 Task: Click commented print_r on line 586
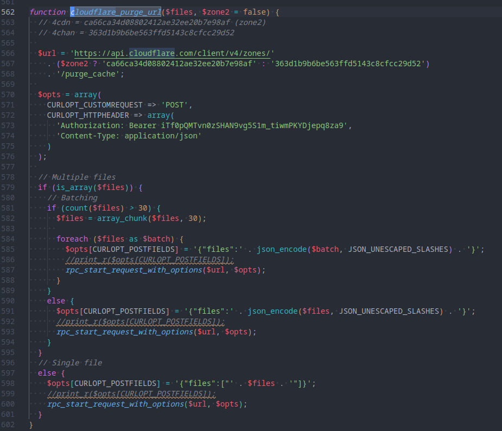point(149,259)
